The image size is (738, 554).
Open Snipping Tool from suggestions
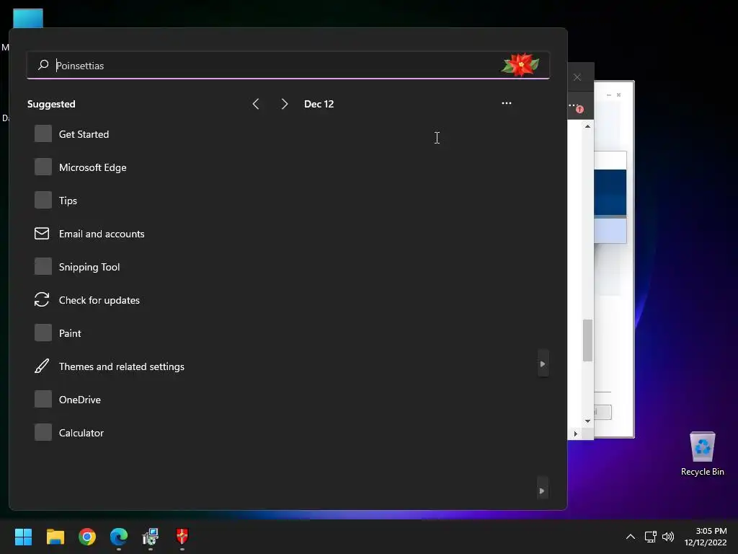point(89,267)
